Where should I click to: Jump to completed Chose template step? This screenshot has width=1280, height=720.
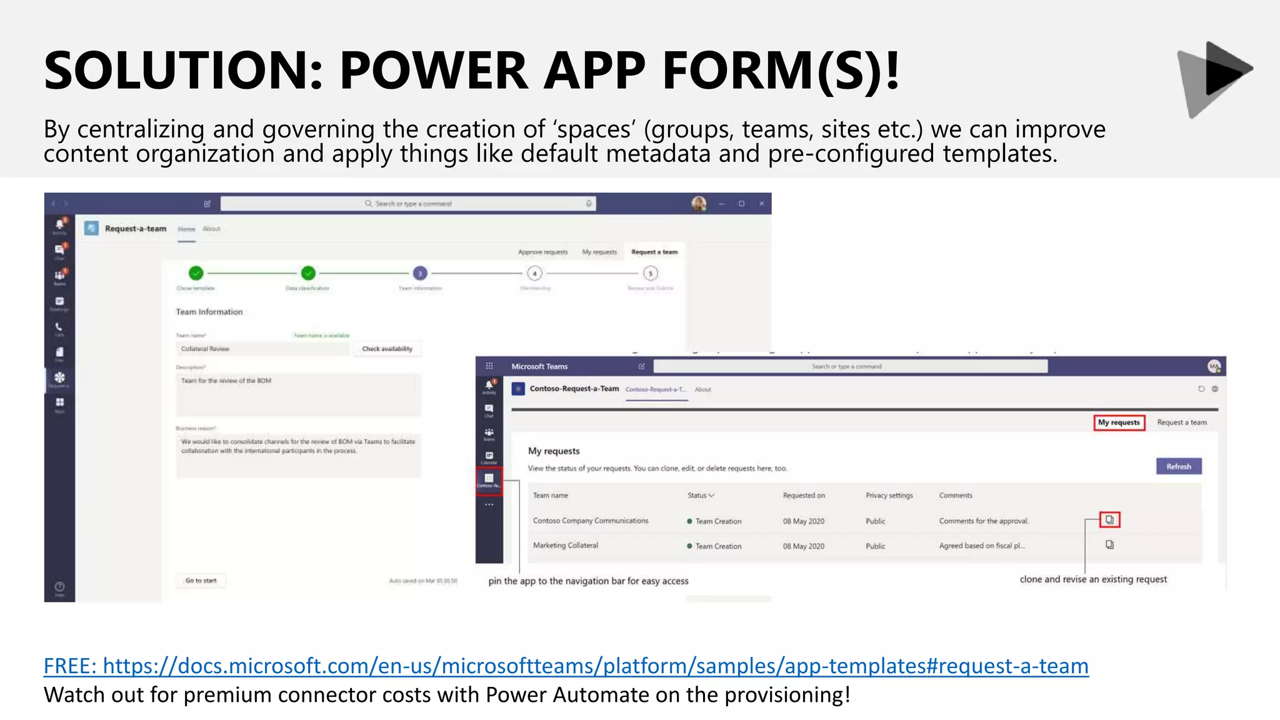pyautogui.click(x=196, y=273)
